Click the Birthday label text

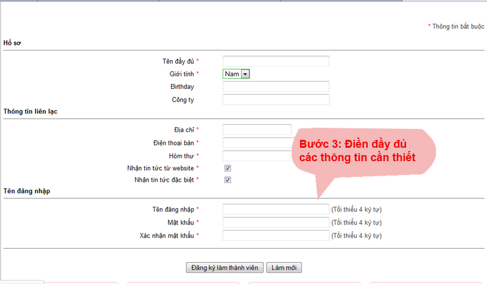click(182, 86)
